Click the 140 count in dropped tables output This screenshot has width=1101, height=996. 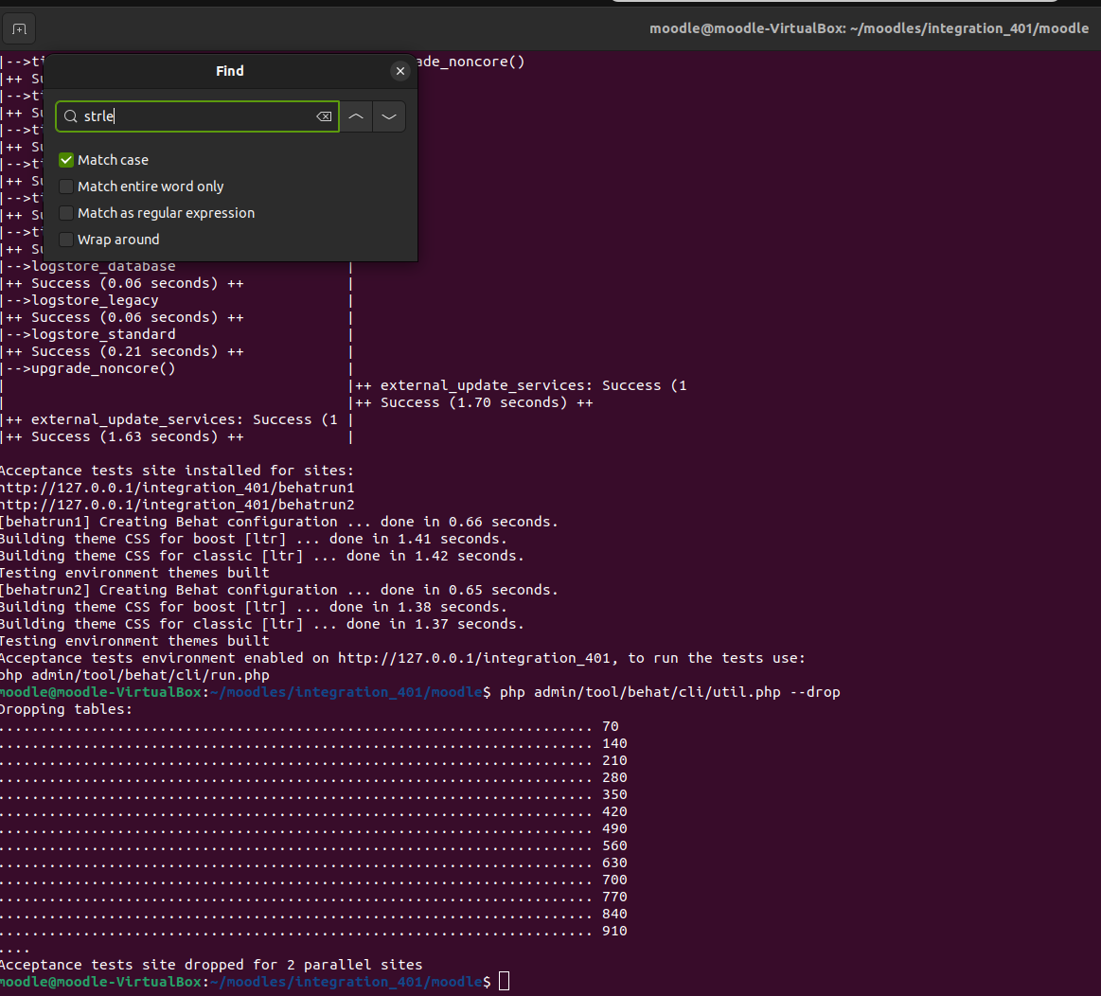pos(614,744)
